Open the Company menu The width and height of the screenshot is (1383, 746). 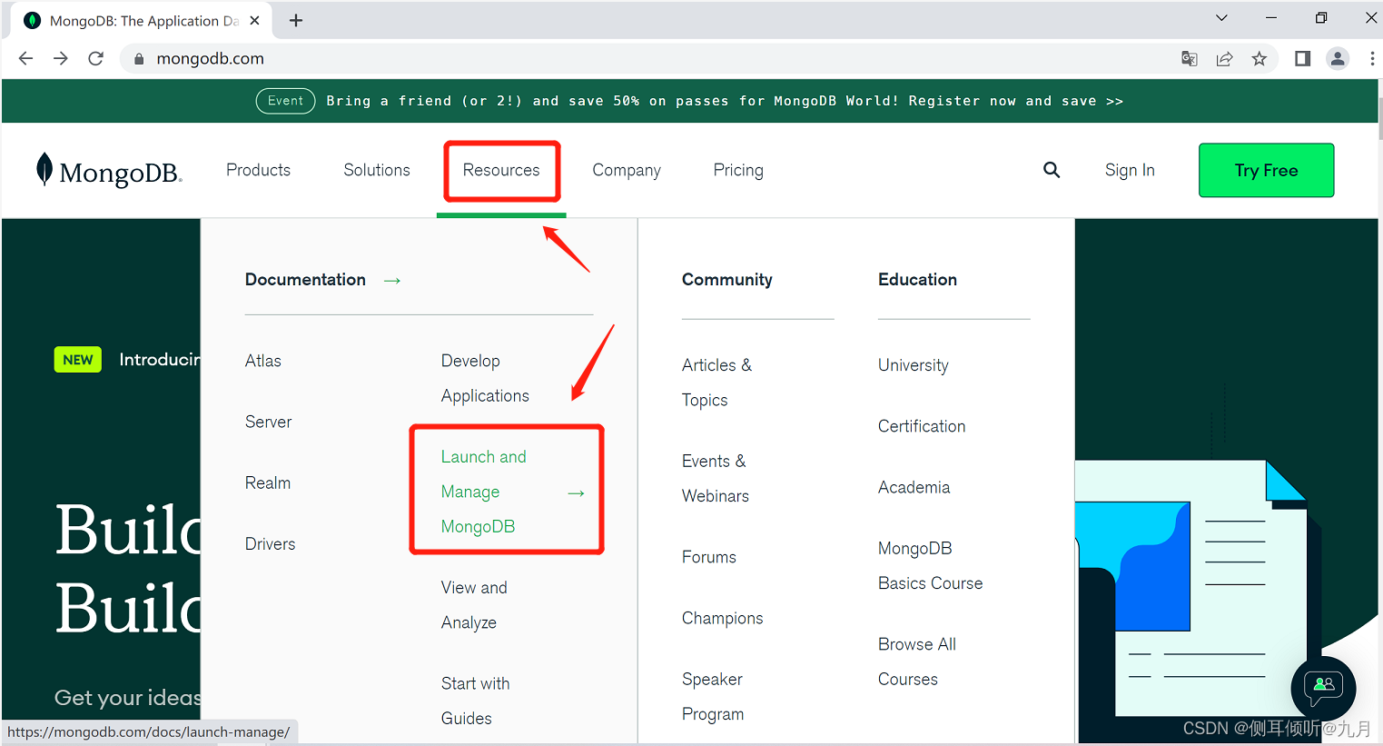[627, 170]
